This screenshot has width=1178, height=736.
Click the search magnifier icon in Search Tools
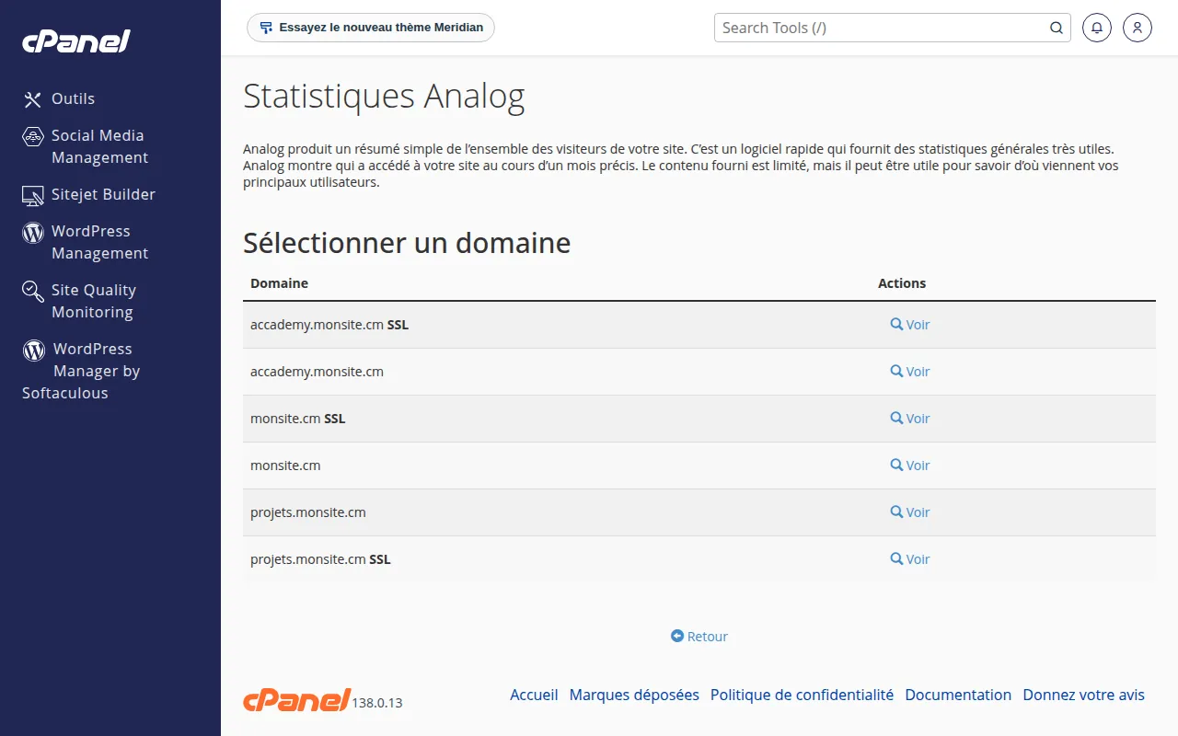[x=1057, y=28]
